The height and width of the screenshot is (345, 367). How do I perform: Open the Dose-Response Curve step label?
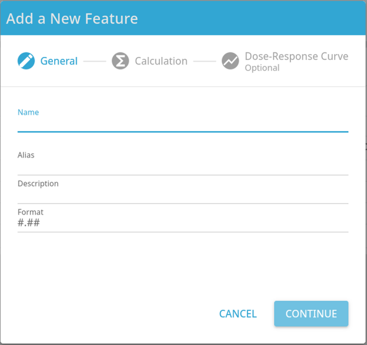[297, 57]
